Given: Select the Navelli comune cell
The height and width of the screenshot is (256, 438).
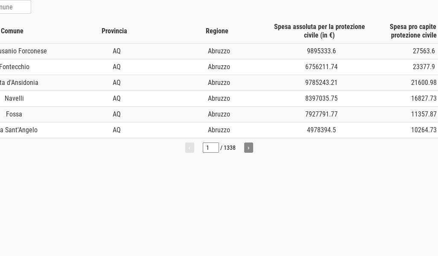Looking at the screenshot, I should 14,99.
